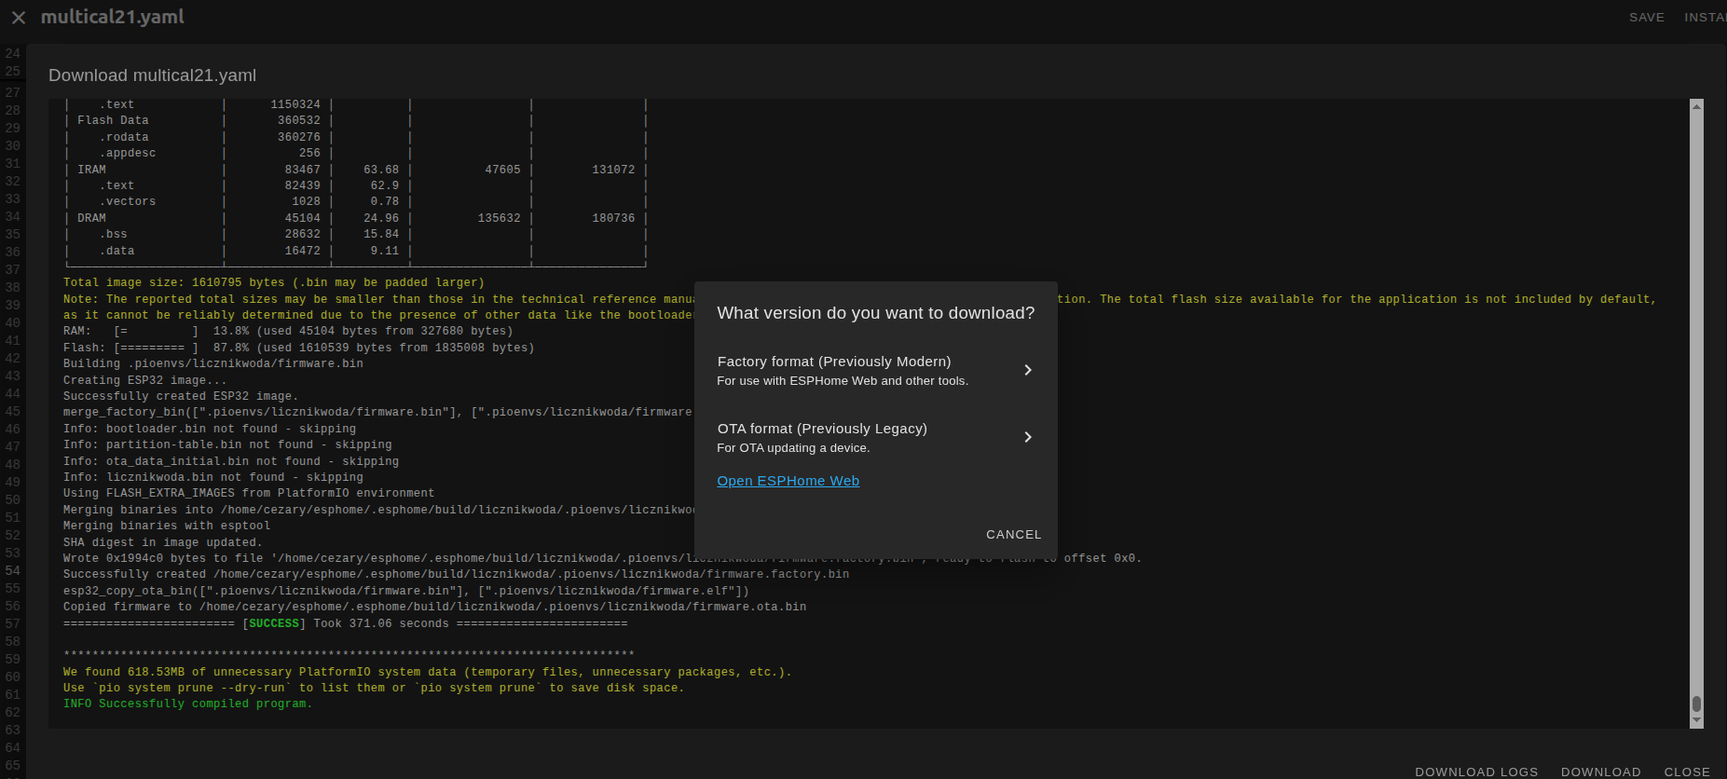Click the log scrollbar thumb
The height and width of the screenshot is (779, 1727).
(x=1696, y=704)
